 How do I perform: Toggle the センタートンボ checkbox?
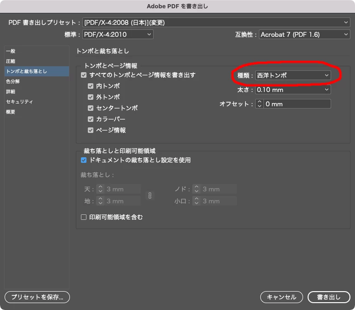[91, 108]
